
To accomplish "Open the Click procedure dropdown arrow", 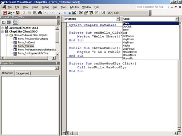I will point(177,19).
